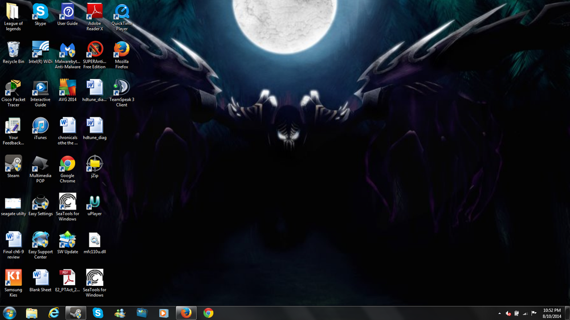Switch to Steam in the taskbar
Viewport: 570px width, 320px height.
(76, 313)
